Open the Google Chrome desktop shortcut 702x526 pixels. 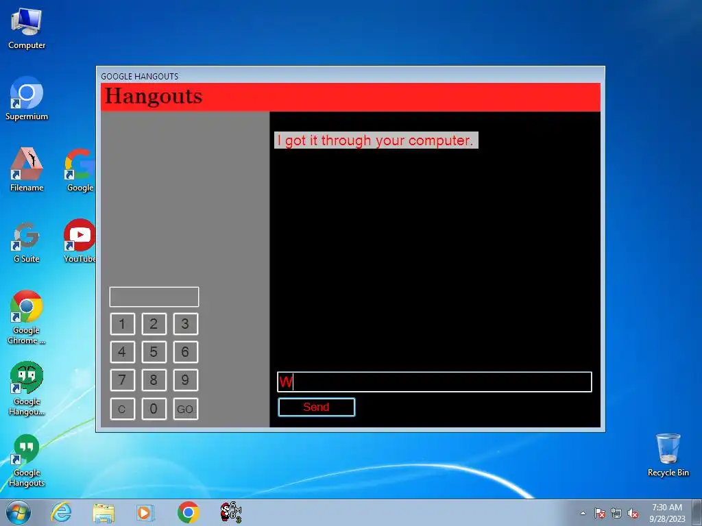[27, 316]
